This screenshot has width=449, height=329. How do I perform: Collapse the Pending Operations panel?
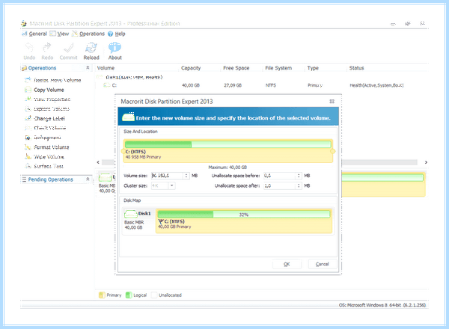point(88,179)
